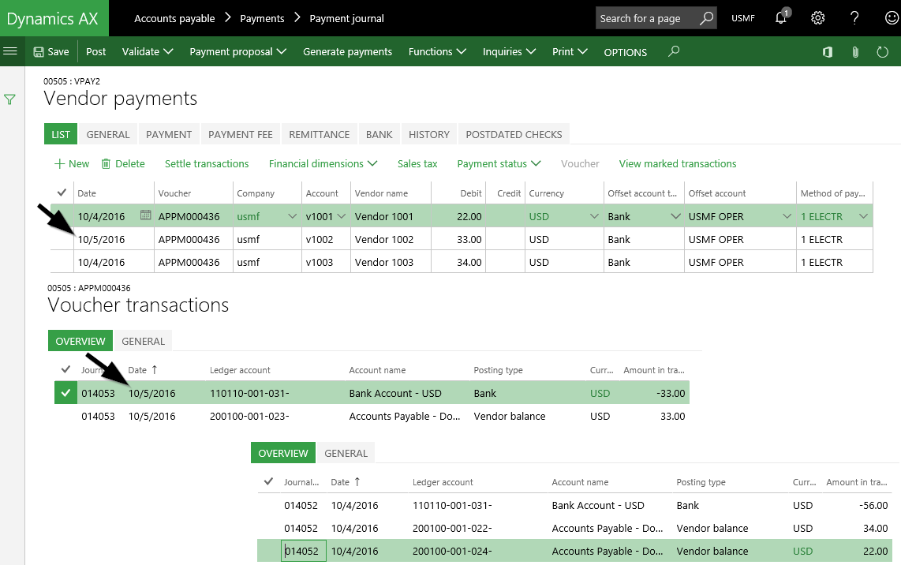The height and width of the screenshot is (565, 901).
Task: Toggle select-all checkmark in Voucher transactions header
Action: pyautogui.click(x=65, y=369)
